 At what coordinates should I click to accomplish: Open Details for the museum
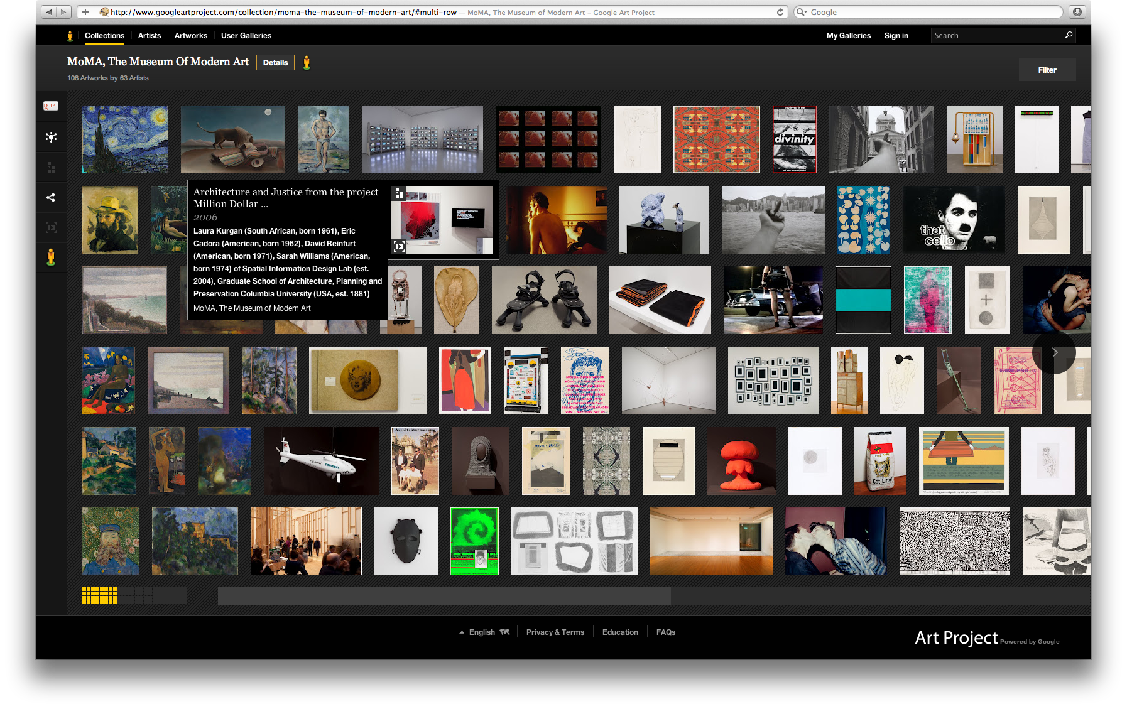275,62
